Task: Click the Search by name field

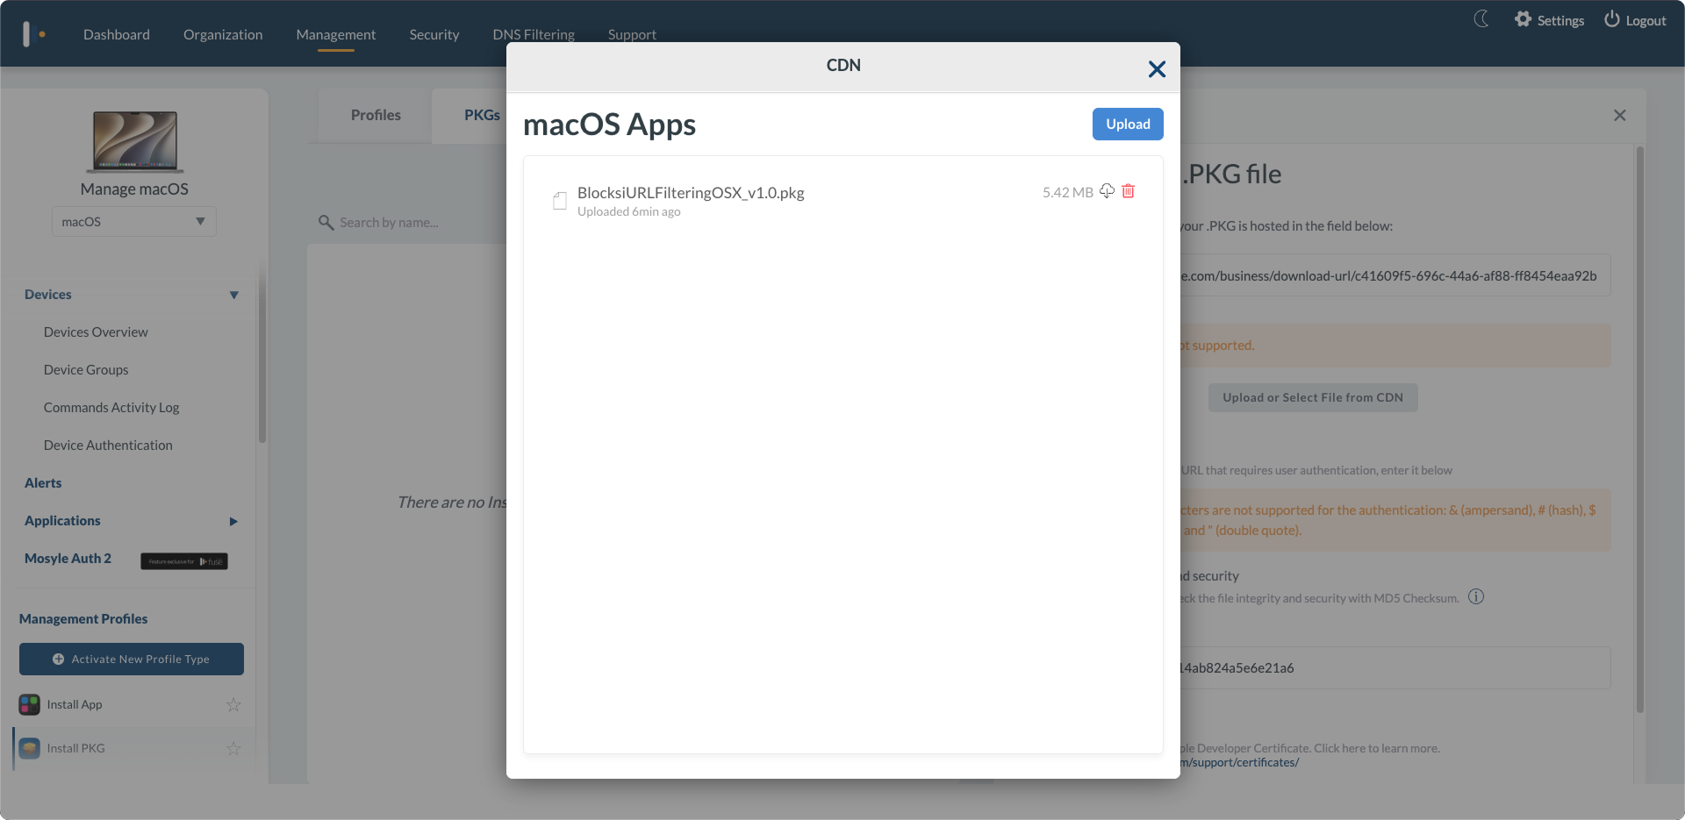Action: coord(389,223)
